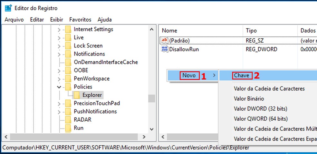The width and height of the screenshot is (317, 154).
Task: Click the Policies folder icon
Action: click(68, 87)
